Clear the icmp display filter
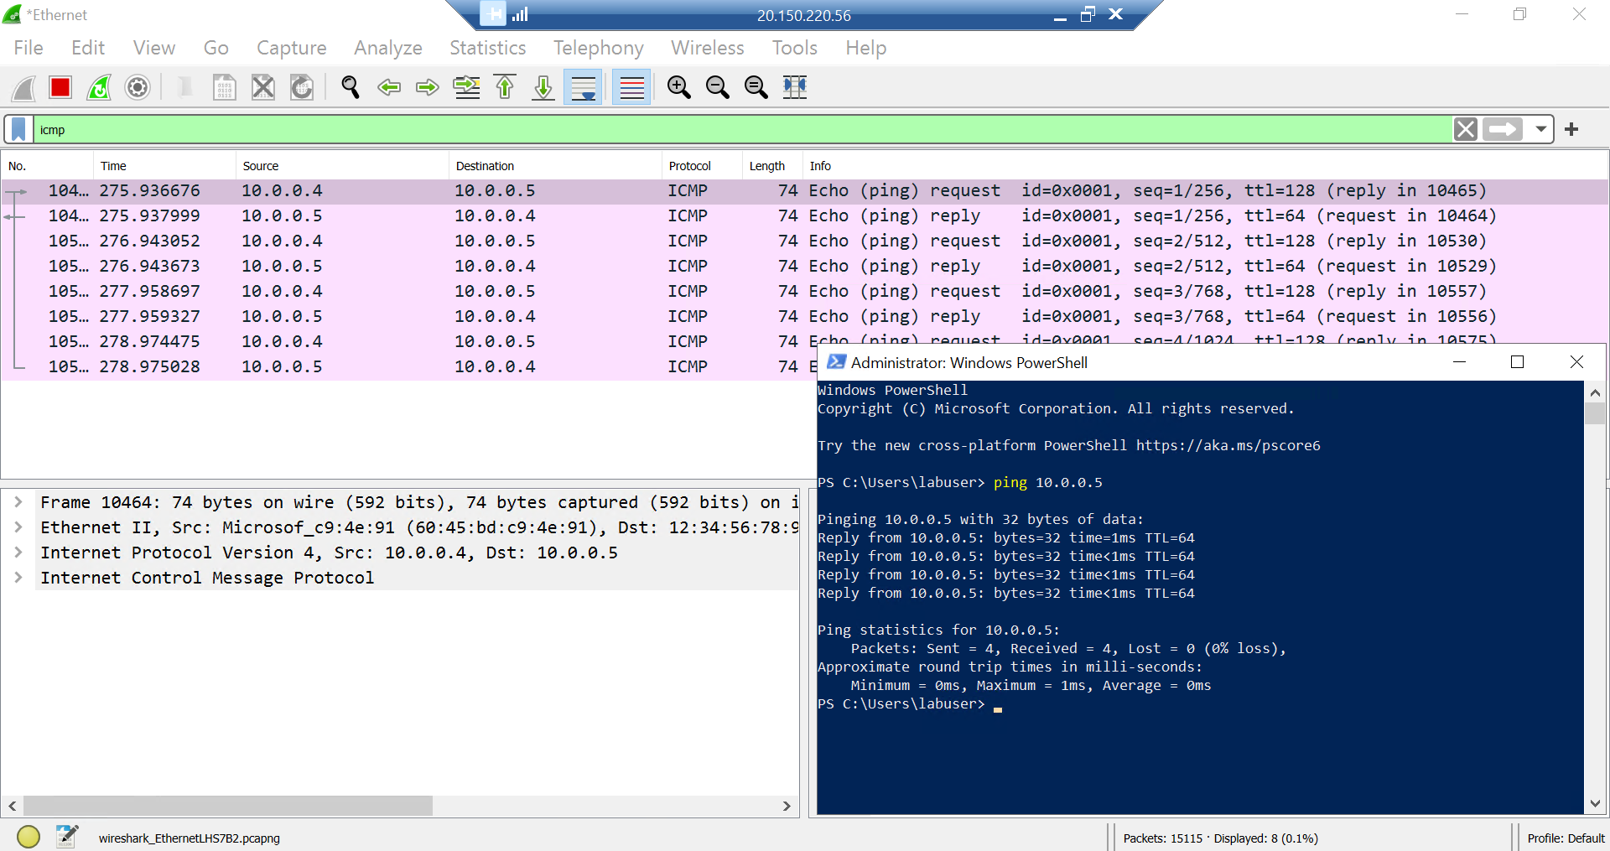 coord(1466,129)
